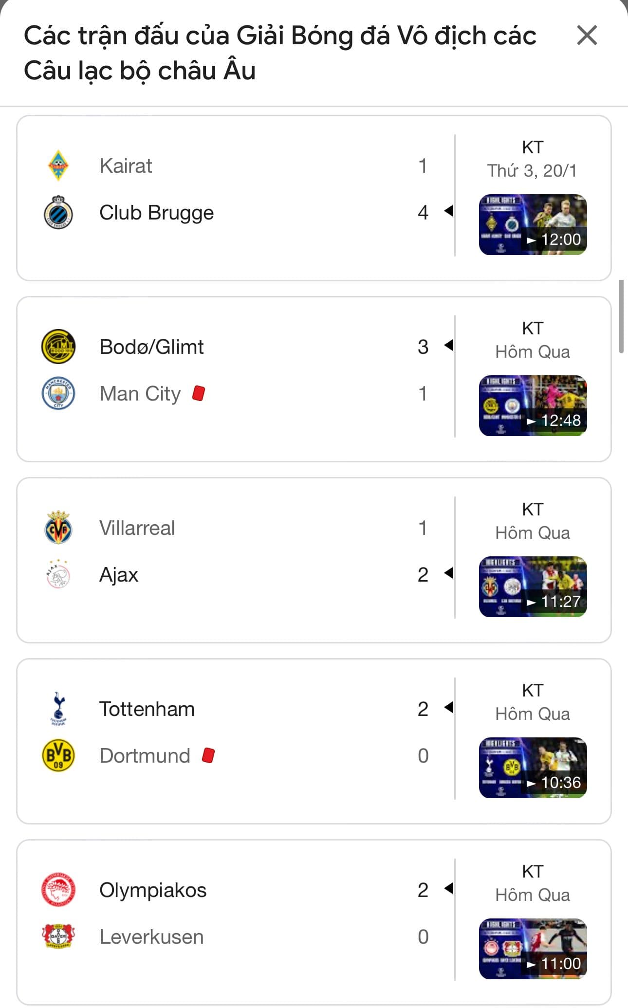Screen dimensions: 628x1008
Task: Play Kairat vs Club Brugge highlights video
Action: (533, 224)
